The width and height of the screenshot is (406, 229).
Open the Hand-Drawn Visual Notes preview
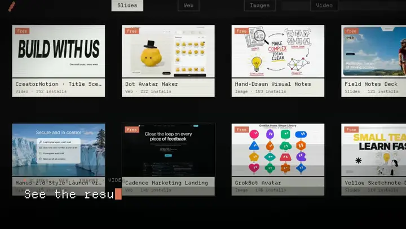(278, 51)
